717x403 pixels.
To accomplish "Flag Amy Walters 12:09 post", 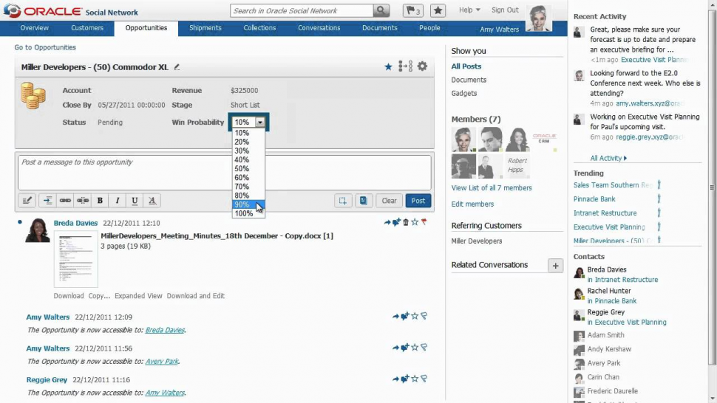I will tap(424, 316).
